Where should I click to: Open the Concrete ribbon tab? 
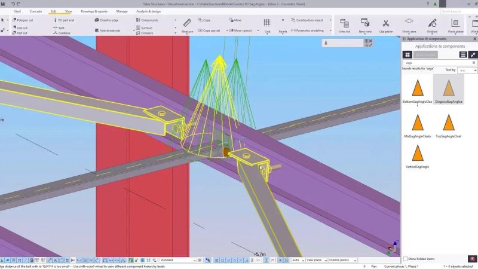pos(36,11)
